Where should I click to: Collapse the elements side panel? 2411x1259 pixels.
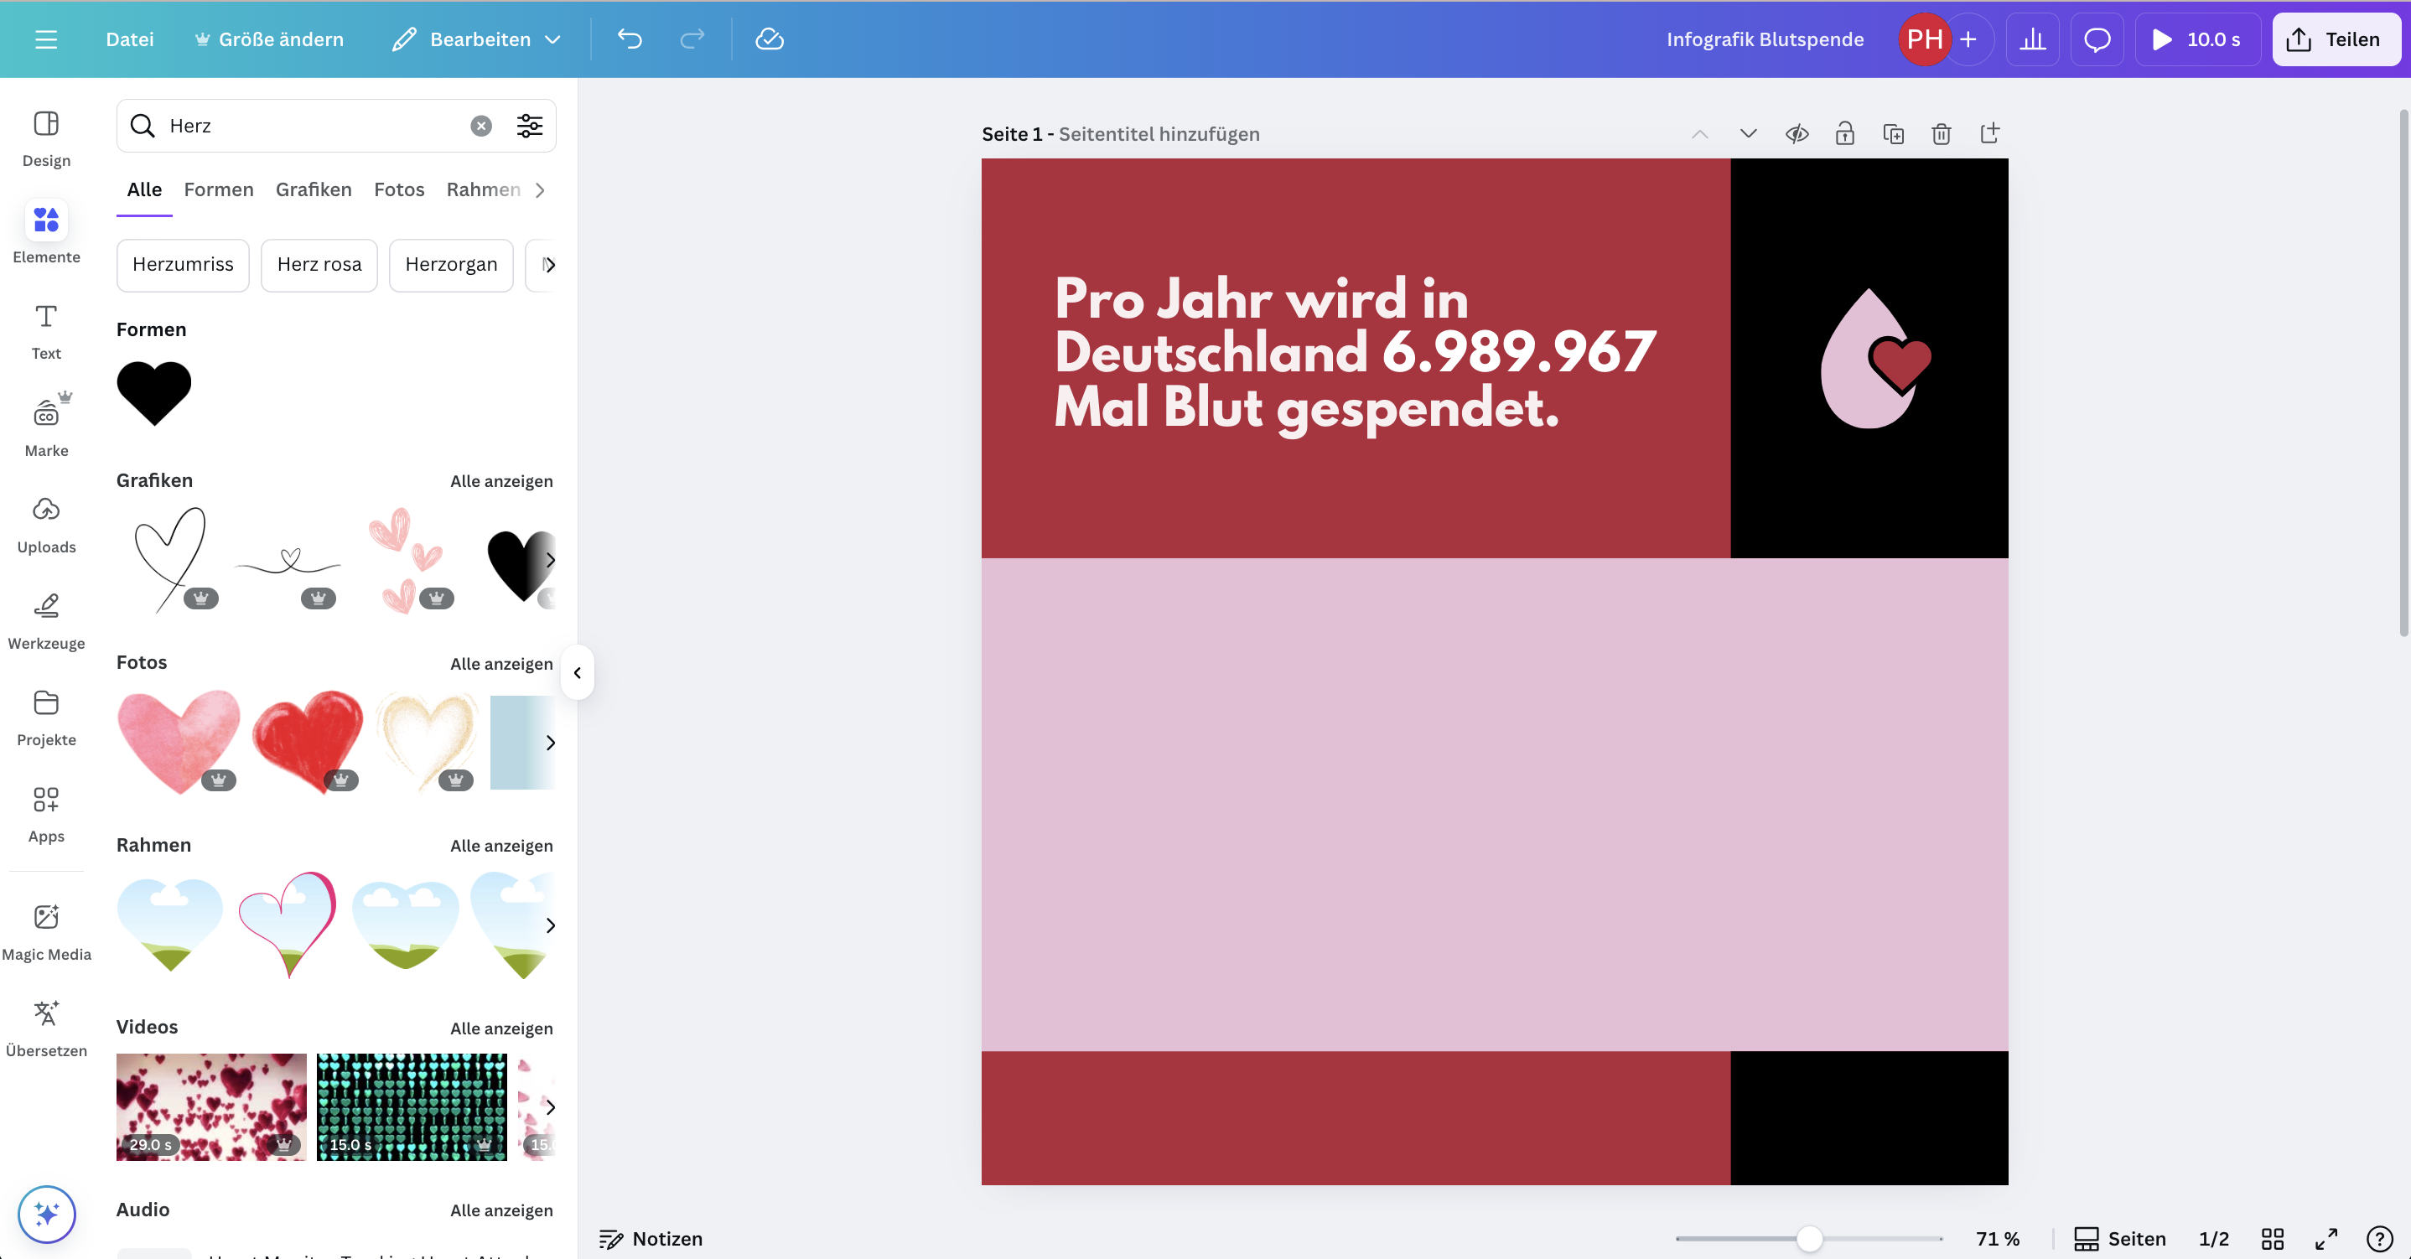click(578, 672)
